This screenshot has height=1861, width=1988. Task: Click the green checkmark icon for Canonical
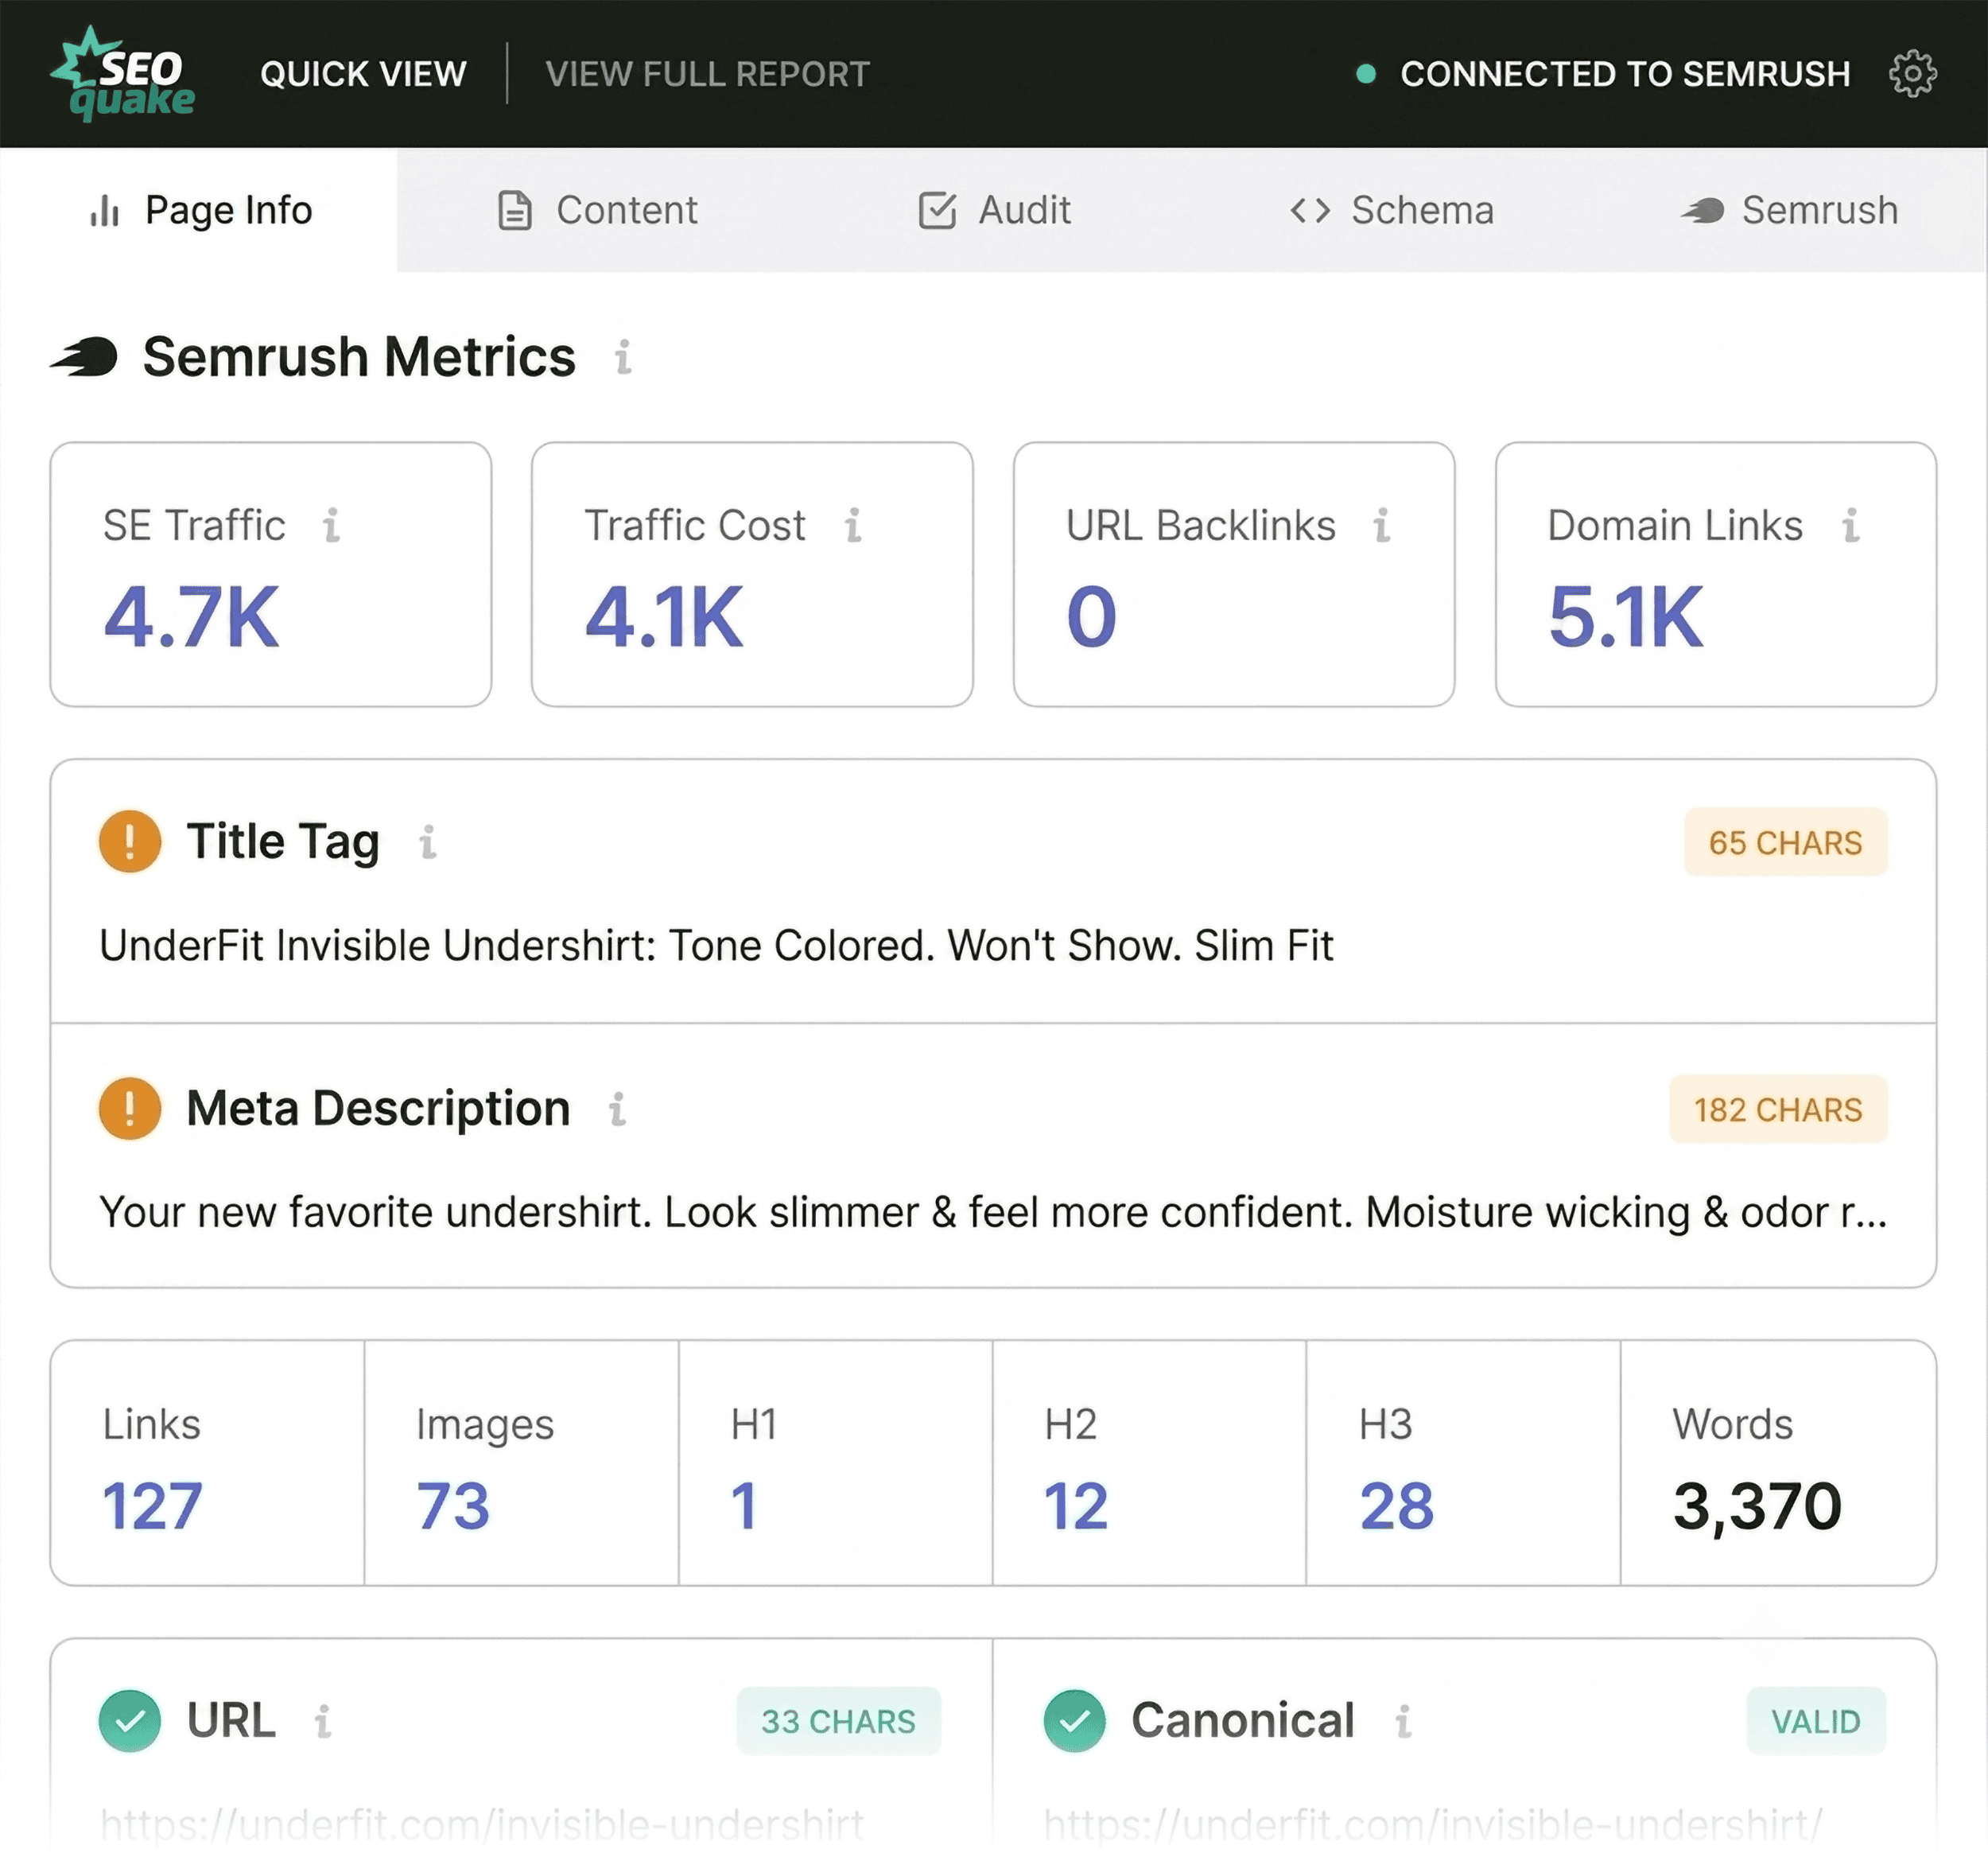[x=1074, y=1721]
